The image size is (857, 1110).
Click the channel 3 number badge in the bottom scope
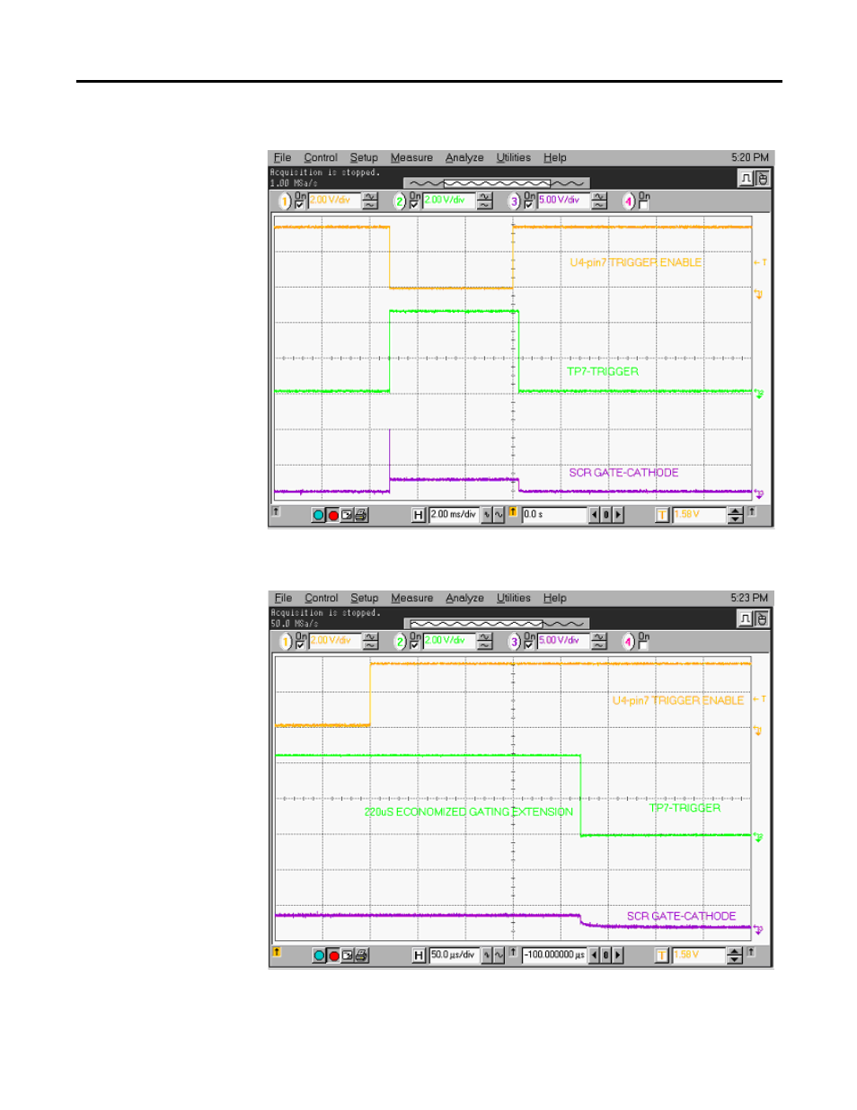point(515,642)
